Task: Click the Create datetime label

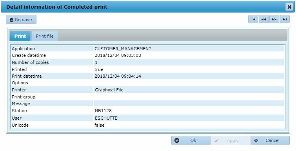Action: [29, 55]
